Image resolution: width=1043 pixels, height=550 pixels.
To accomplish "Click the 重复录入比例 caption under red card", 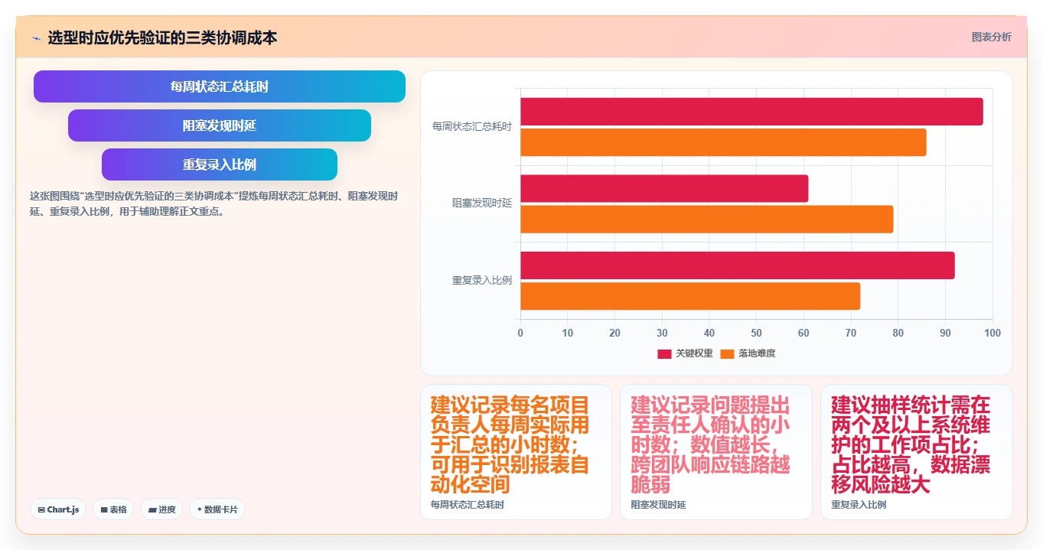I will [x=859, y=505].
